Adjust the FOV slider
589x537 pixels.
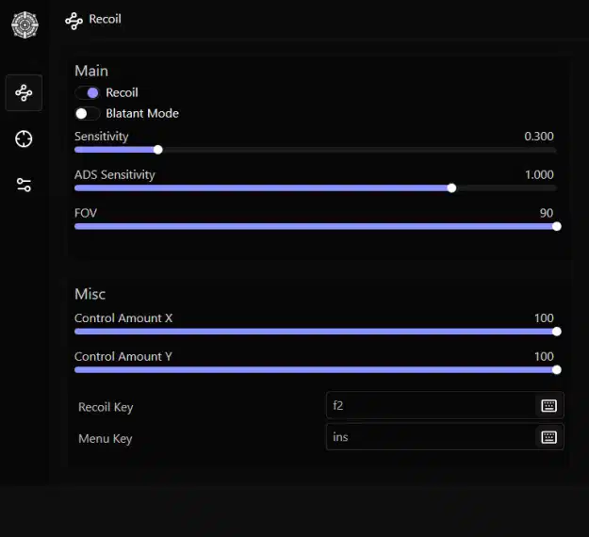(318, 226)
